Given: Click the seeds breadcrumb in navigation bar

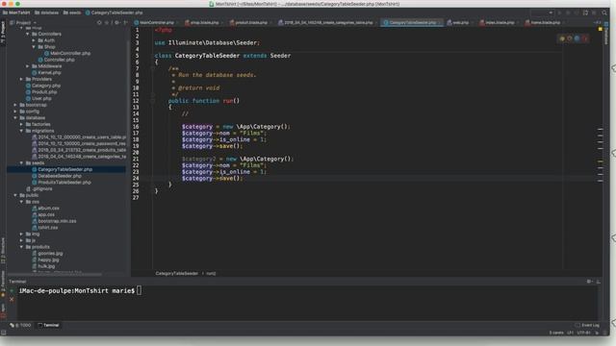Looking at the screenshot, I should pyautogui.click(x=72, y=12).
